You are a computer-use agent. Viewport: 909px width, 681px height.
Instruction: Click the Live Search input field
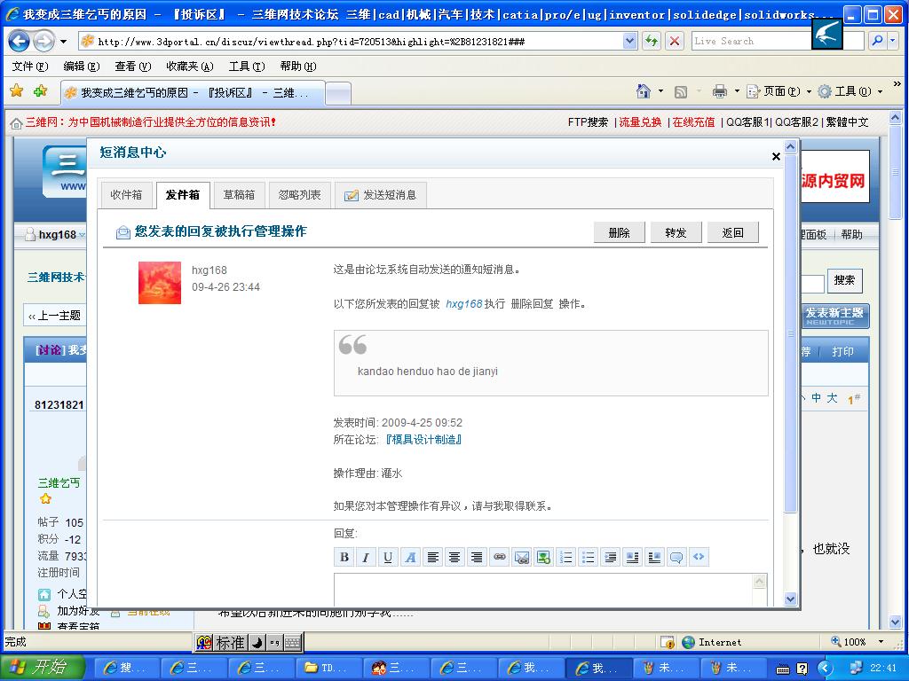coord(751,41)
